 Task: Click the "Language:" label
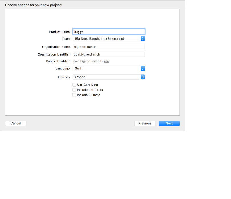coord(63,69)
